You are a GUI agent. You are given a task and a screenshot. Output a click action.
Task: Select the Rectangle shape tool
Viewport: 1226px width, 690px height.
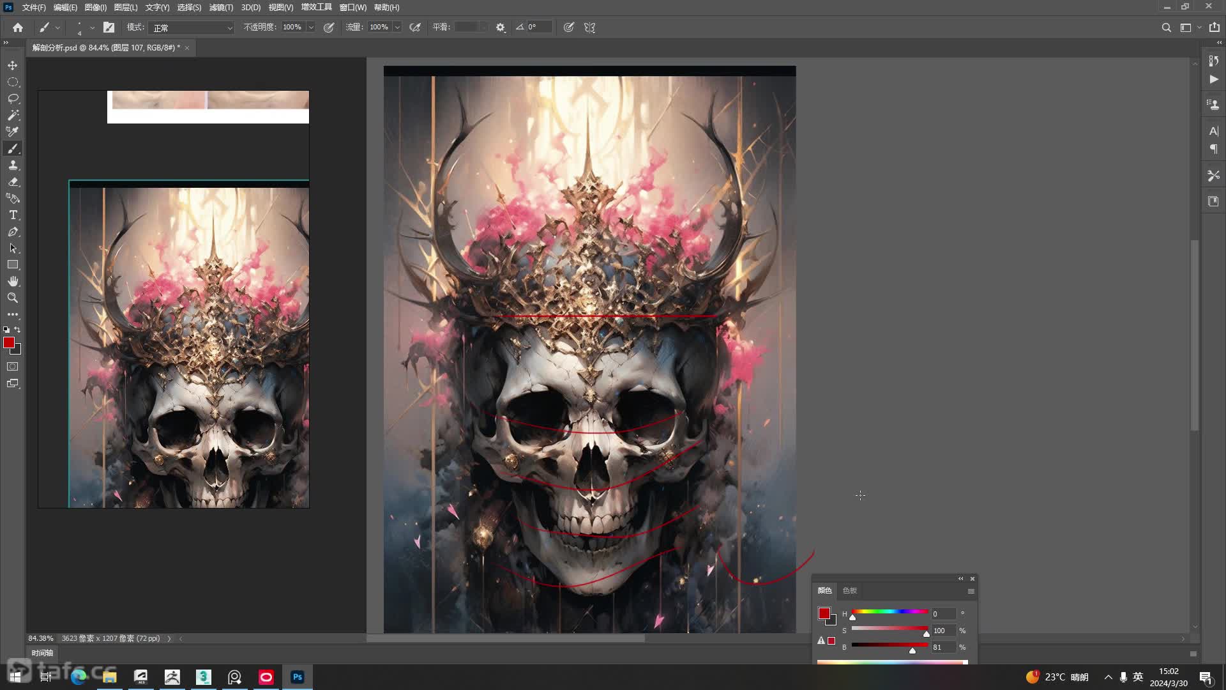click(13, 265)
